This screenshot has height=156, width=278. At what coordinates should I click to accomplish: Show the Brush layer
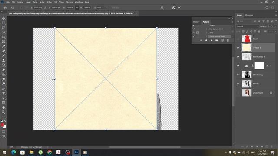pos(238,39)
